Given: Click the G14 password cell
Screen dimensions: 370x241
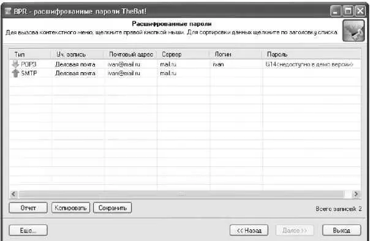Looking at the screenshot, I should tap(309, 64).
